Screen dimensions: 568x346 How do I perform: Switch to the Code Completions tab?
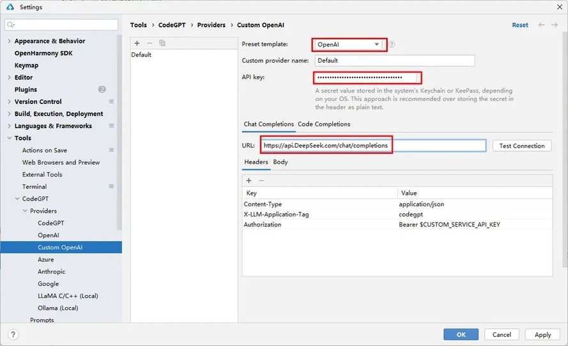(324, 124)
